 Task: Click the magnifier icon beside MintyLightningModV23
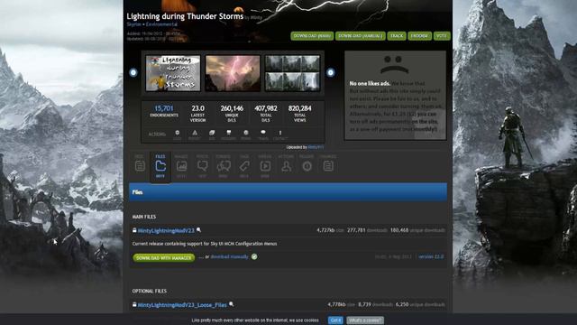click(x=198, y=230)
